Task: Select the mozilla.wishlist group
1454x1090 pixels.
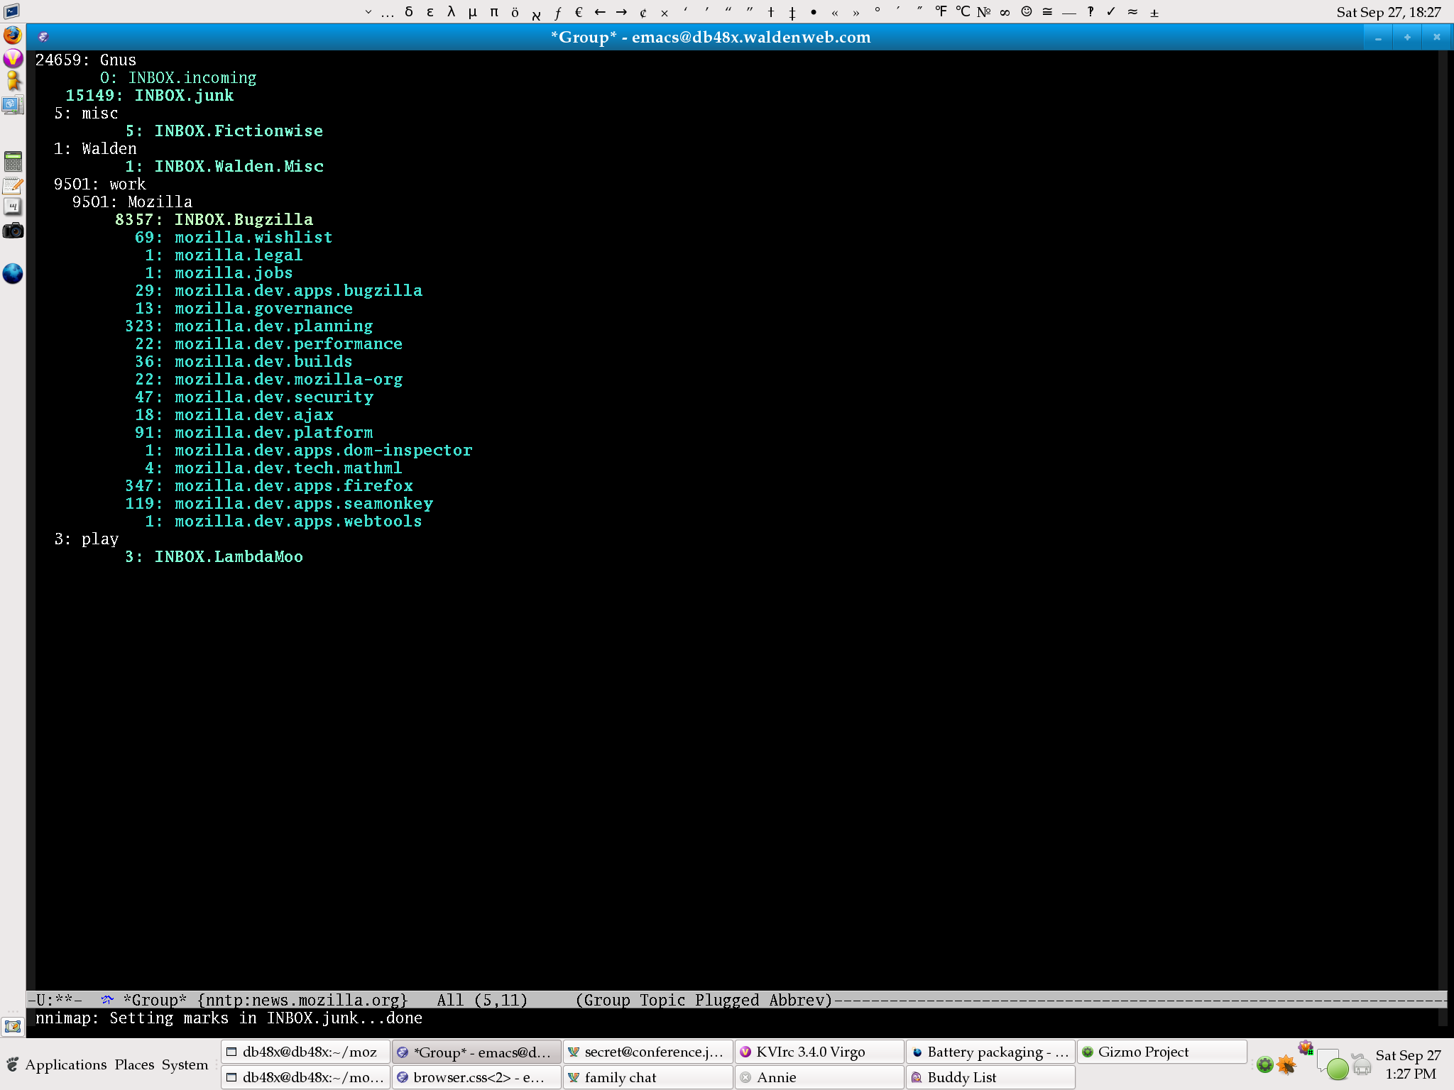Action: click(253, 237)
